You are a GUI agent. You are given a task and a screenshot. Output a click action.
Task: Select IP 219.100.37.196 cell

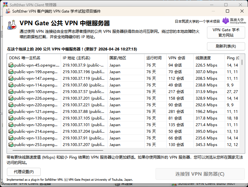84,72
